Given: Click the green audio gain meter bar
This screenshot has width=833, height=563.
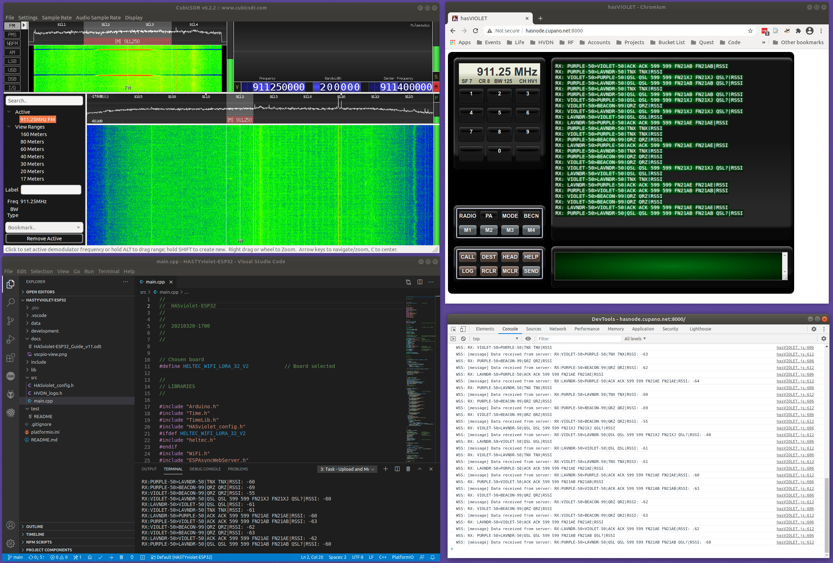Looking at the screenshot, I should (436, 59).
